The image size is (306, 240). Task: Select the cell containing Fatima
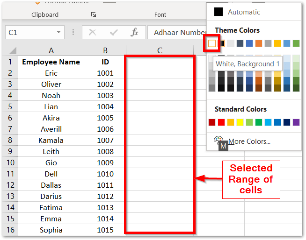51,207
